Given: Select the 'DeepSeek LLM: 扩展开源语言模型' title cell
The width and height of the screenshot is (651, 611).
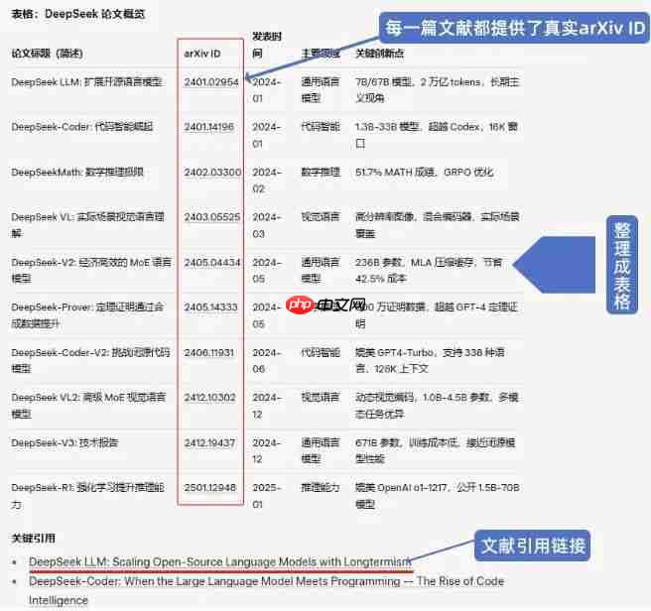Looking at the screenshot, I should (x=86, y=82).
